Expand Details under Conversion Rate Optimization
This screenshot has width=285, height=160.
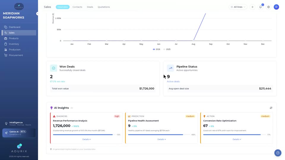[237, 139]
